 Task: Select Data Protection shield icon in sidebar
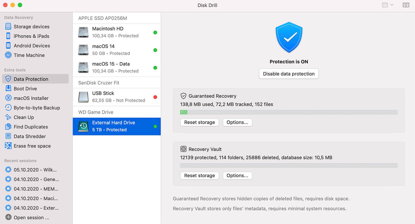coord(8,79)
